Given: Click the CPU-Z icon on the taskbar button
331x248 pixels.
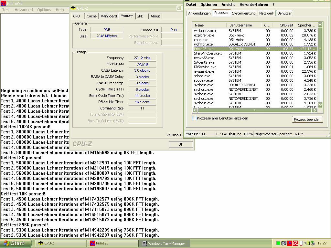Looking at the screenshot, I should [x=40, y=243].
